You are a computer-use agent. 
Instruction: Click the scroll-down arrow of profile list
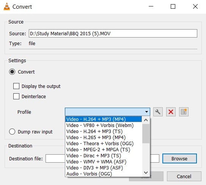[146, 172]
